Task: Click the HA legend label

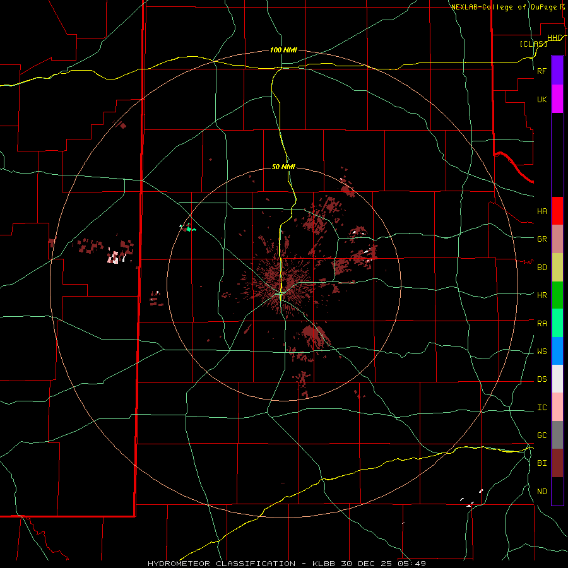Action: tap(541, 211)
